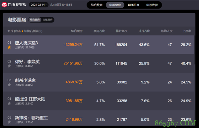Click the 25.8% screening share
Viewport: 199px width, 128px height.
click(x=144, y=64)
